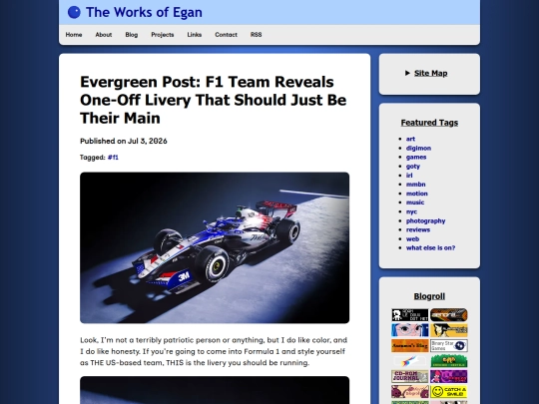Select the motion featured tag
The image size is (539, 404).
coord(416,194)
